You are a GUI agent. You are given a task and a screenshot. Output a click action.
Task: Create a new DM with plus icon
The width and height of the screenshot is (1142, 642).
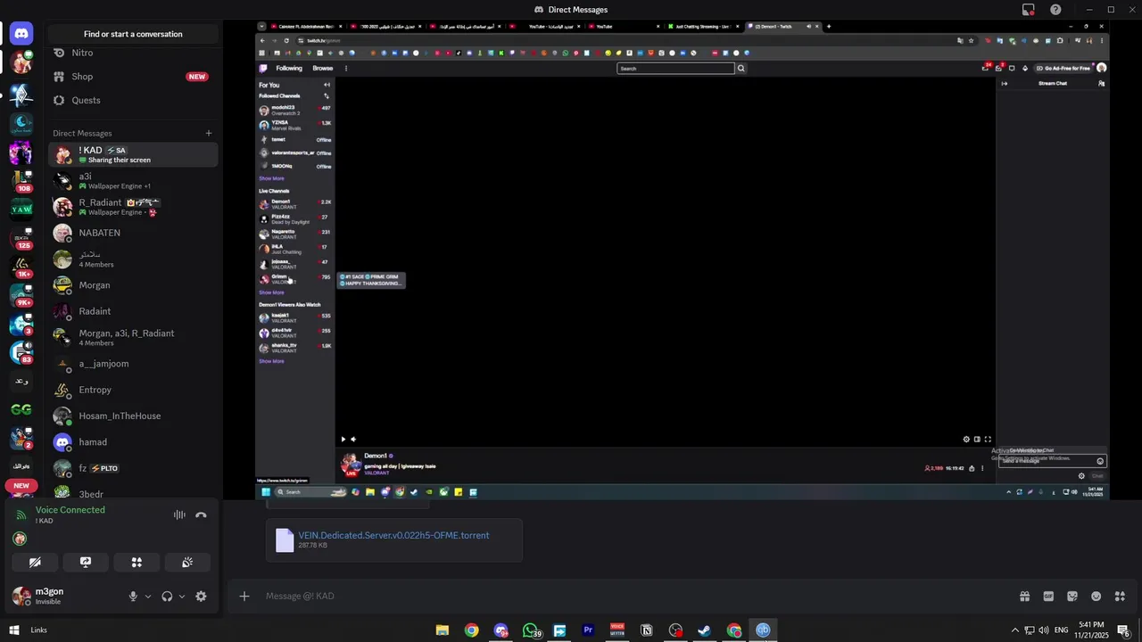tap(209, 133)
